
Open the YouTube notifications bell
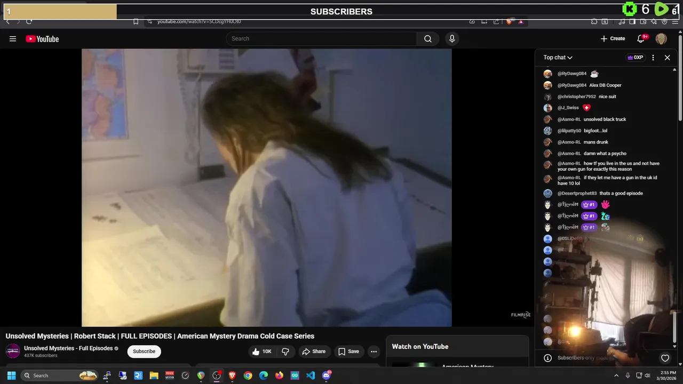(x=641, y=38)
